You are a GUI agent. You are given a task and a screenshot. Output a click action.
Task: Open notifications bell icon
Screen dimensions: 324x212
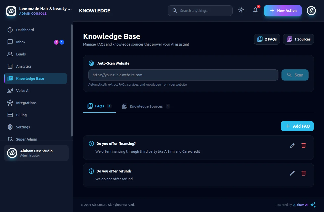click(255, 10)
